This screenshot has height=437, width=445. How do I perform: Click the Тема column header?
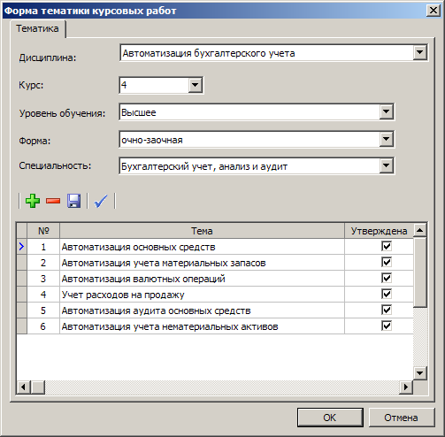pos(202,231)
